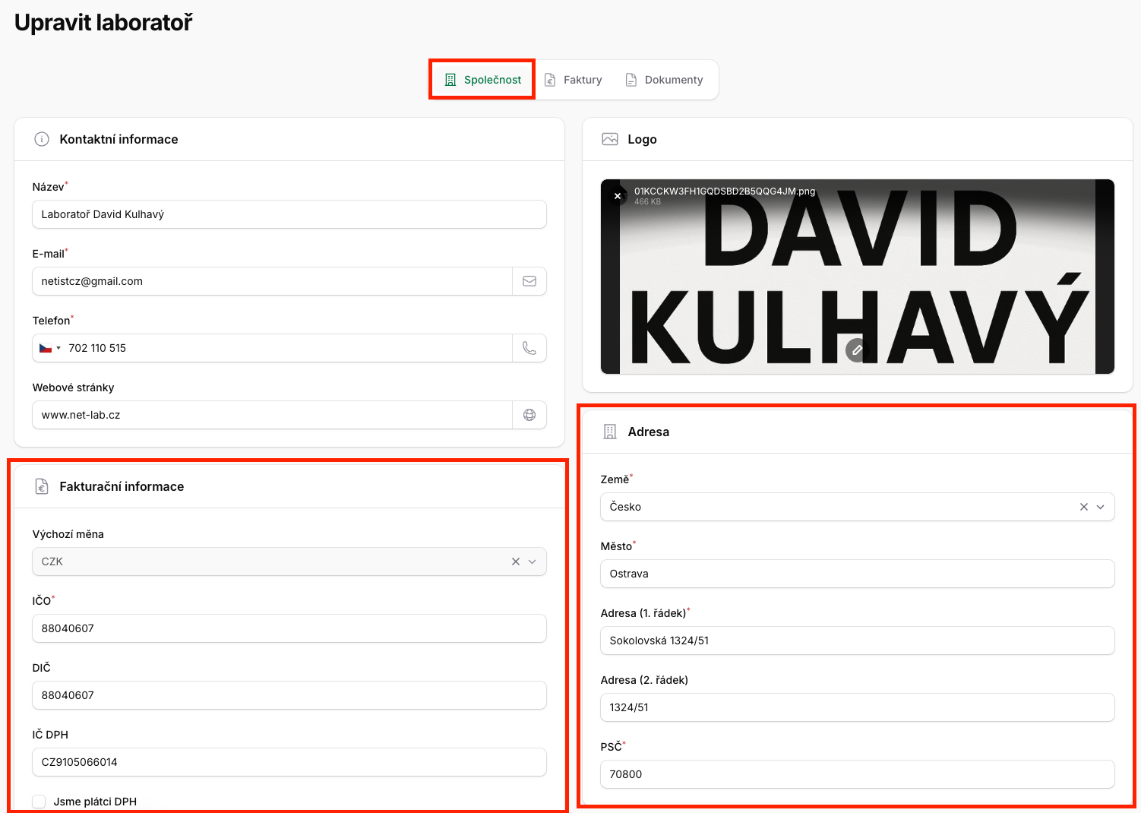Viewport: 1141px width, 813px height.
Task: Switch to the Faktury tab
Action: pos(574,80)
